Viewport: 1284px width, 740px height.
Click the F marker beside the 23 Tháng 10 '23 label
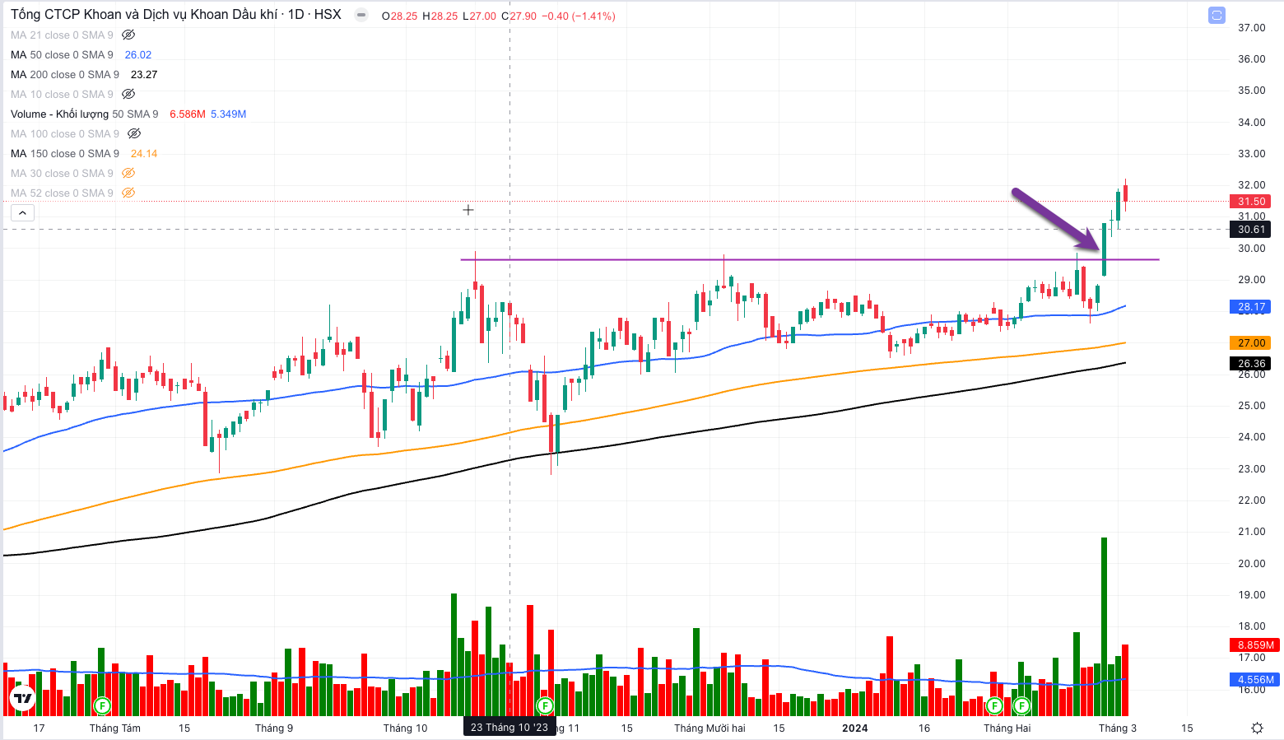click(x=544, y=705)
